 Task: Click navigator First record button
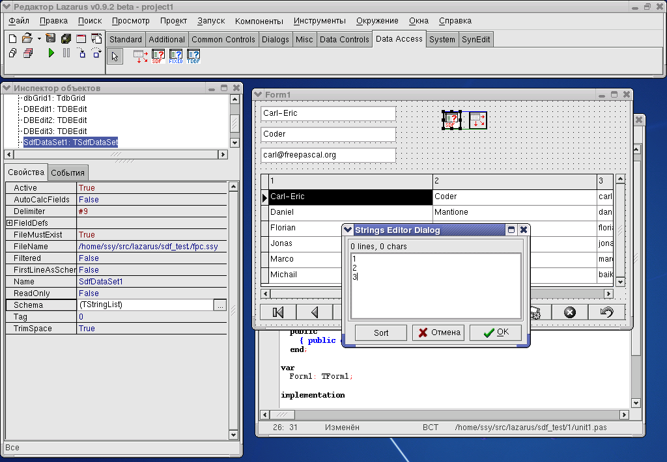click(x=278, y=312)
